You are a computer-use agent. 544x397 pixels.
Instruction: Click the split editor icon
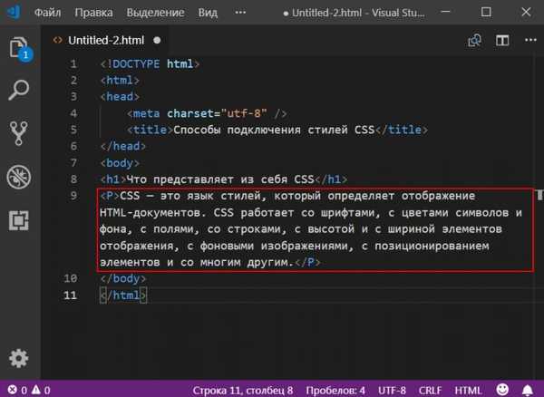tap(500, 41)
